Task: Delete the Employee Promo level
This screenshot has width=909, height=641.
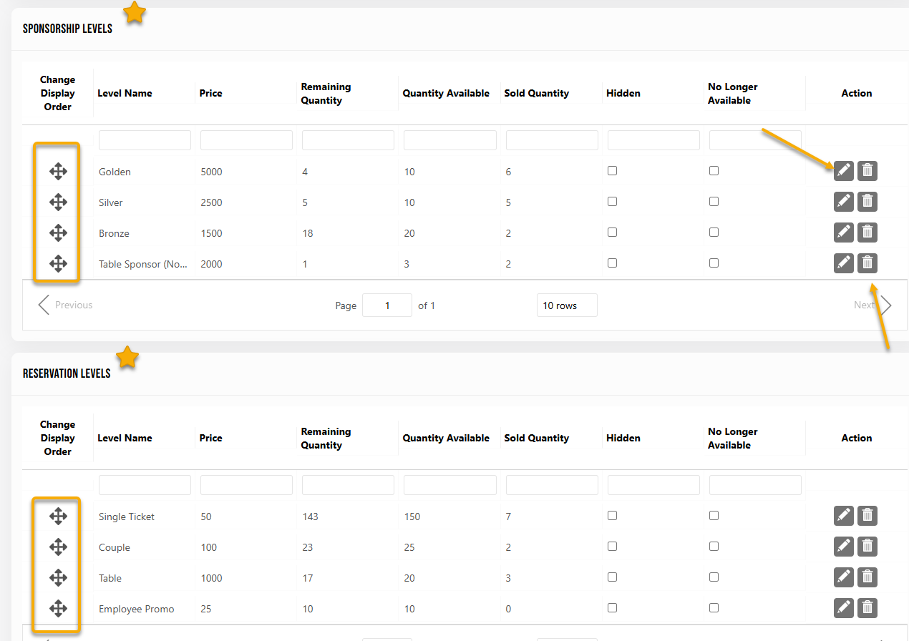Action: coord(867,608)
